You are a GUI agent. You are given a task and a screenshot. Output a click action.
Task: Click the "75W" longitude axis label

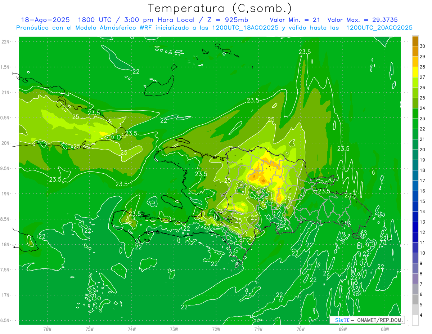(90, 329)
